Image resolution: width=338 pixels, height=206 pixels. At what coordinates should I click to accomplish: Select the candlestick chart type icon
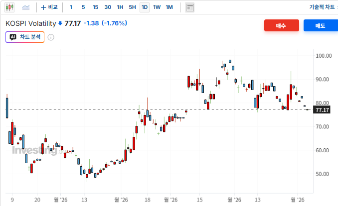coord(9,7)
